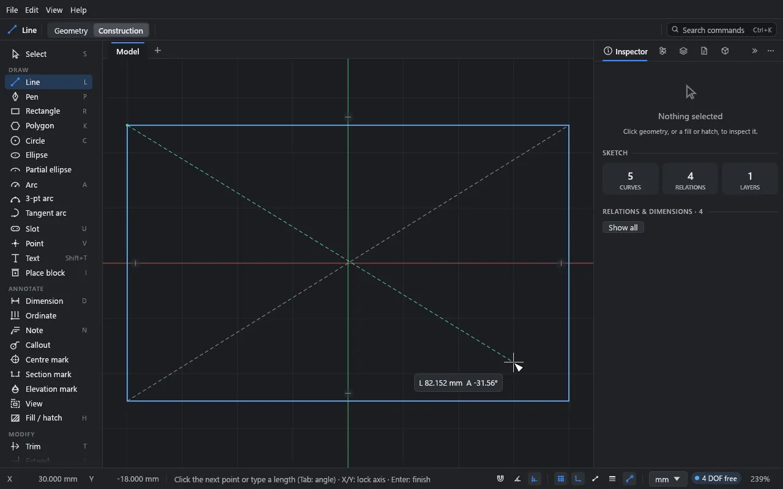Image resolution: width=783 pixels, height=489 pixels.
Task: Collapse the right panel with double chevron
Action: pyautogui.click(x=754, y=51)
